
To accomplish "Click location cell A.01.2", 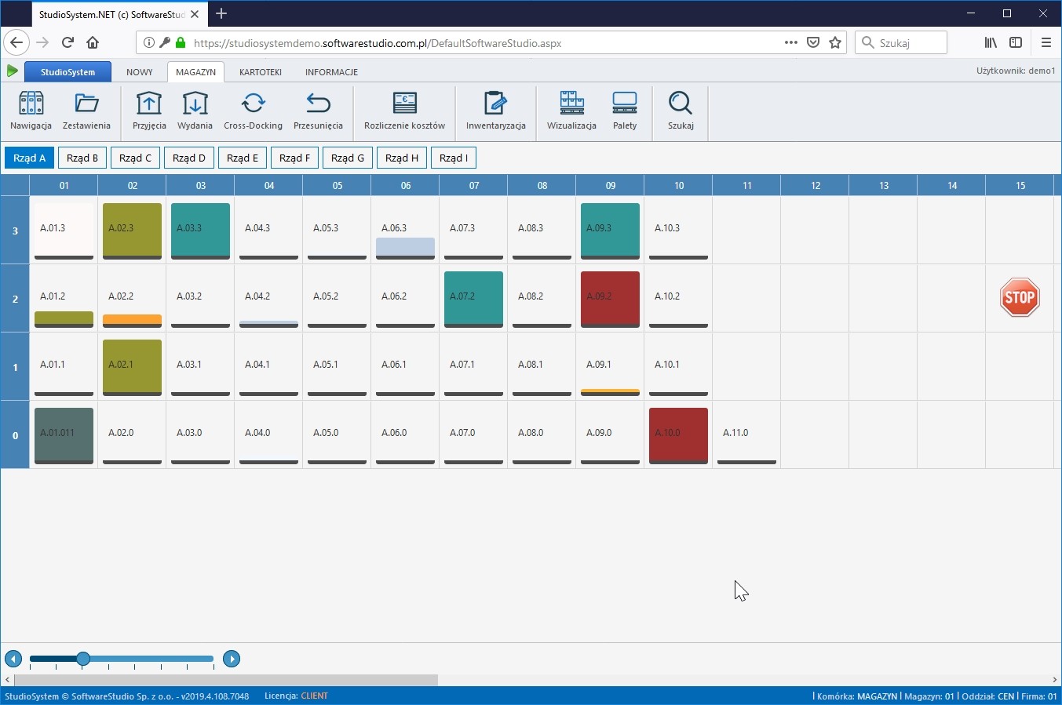I will [64, 299].
